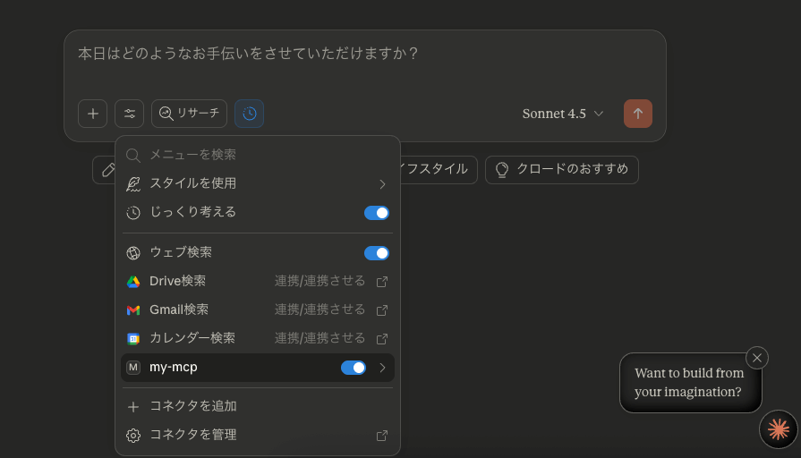Screen dimensions: 801x458
Task: Disable the ウェブ検索 toggle
Action: click(x=376, y=253)
